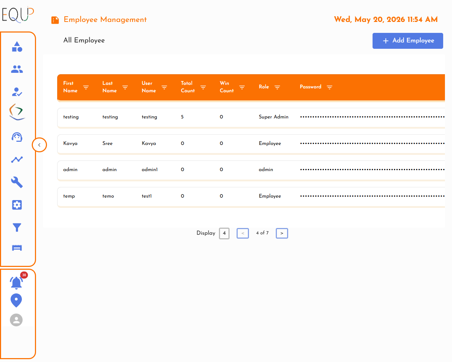Open the Win Count column filter
The width and height of the screenshot is (452, 362).
tap(242, 87)
